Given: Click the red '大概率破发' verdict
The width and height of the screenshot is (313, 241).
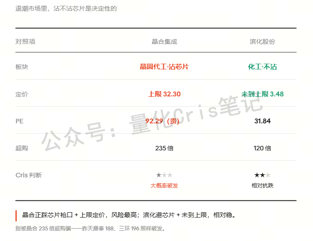Looking at the screenshot, I should click(164, 186).
